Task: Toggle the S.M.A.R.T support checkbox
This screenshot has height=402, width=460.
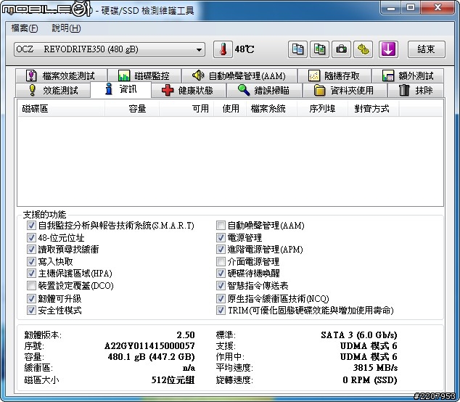Action: [31, 226]
